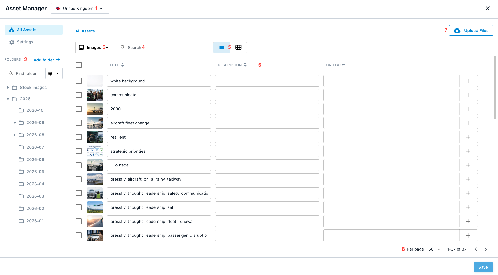Click the 2030 airplane thumbnail
The image size is (498, 275).
(x=95, y=109)
